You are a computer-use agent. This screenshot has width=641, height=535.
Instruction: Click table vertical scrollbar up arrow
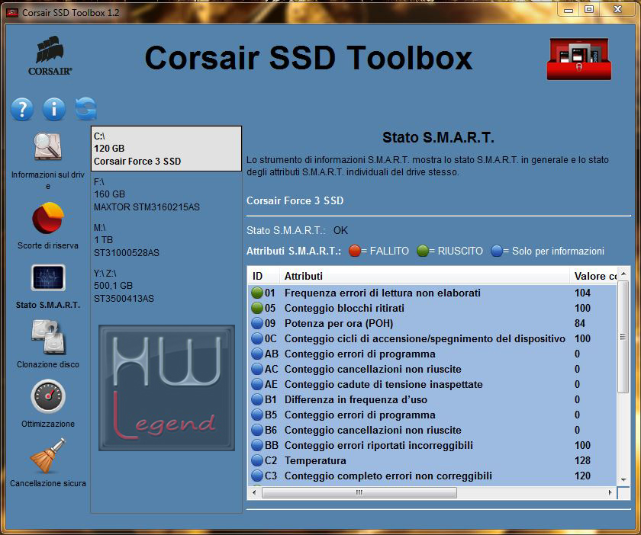[x=623, y=274]
